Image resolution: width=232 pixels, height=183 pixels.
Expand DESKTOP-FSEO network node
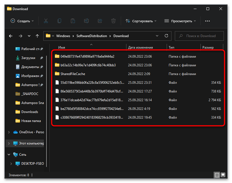[11, 164]
